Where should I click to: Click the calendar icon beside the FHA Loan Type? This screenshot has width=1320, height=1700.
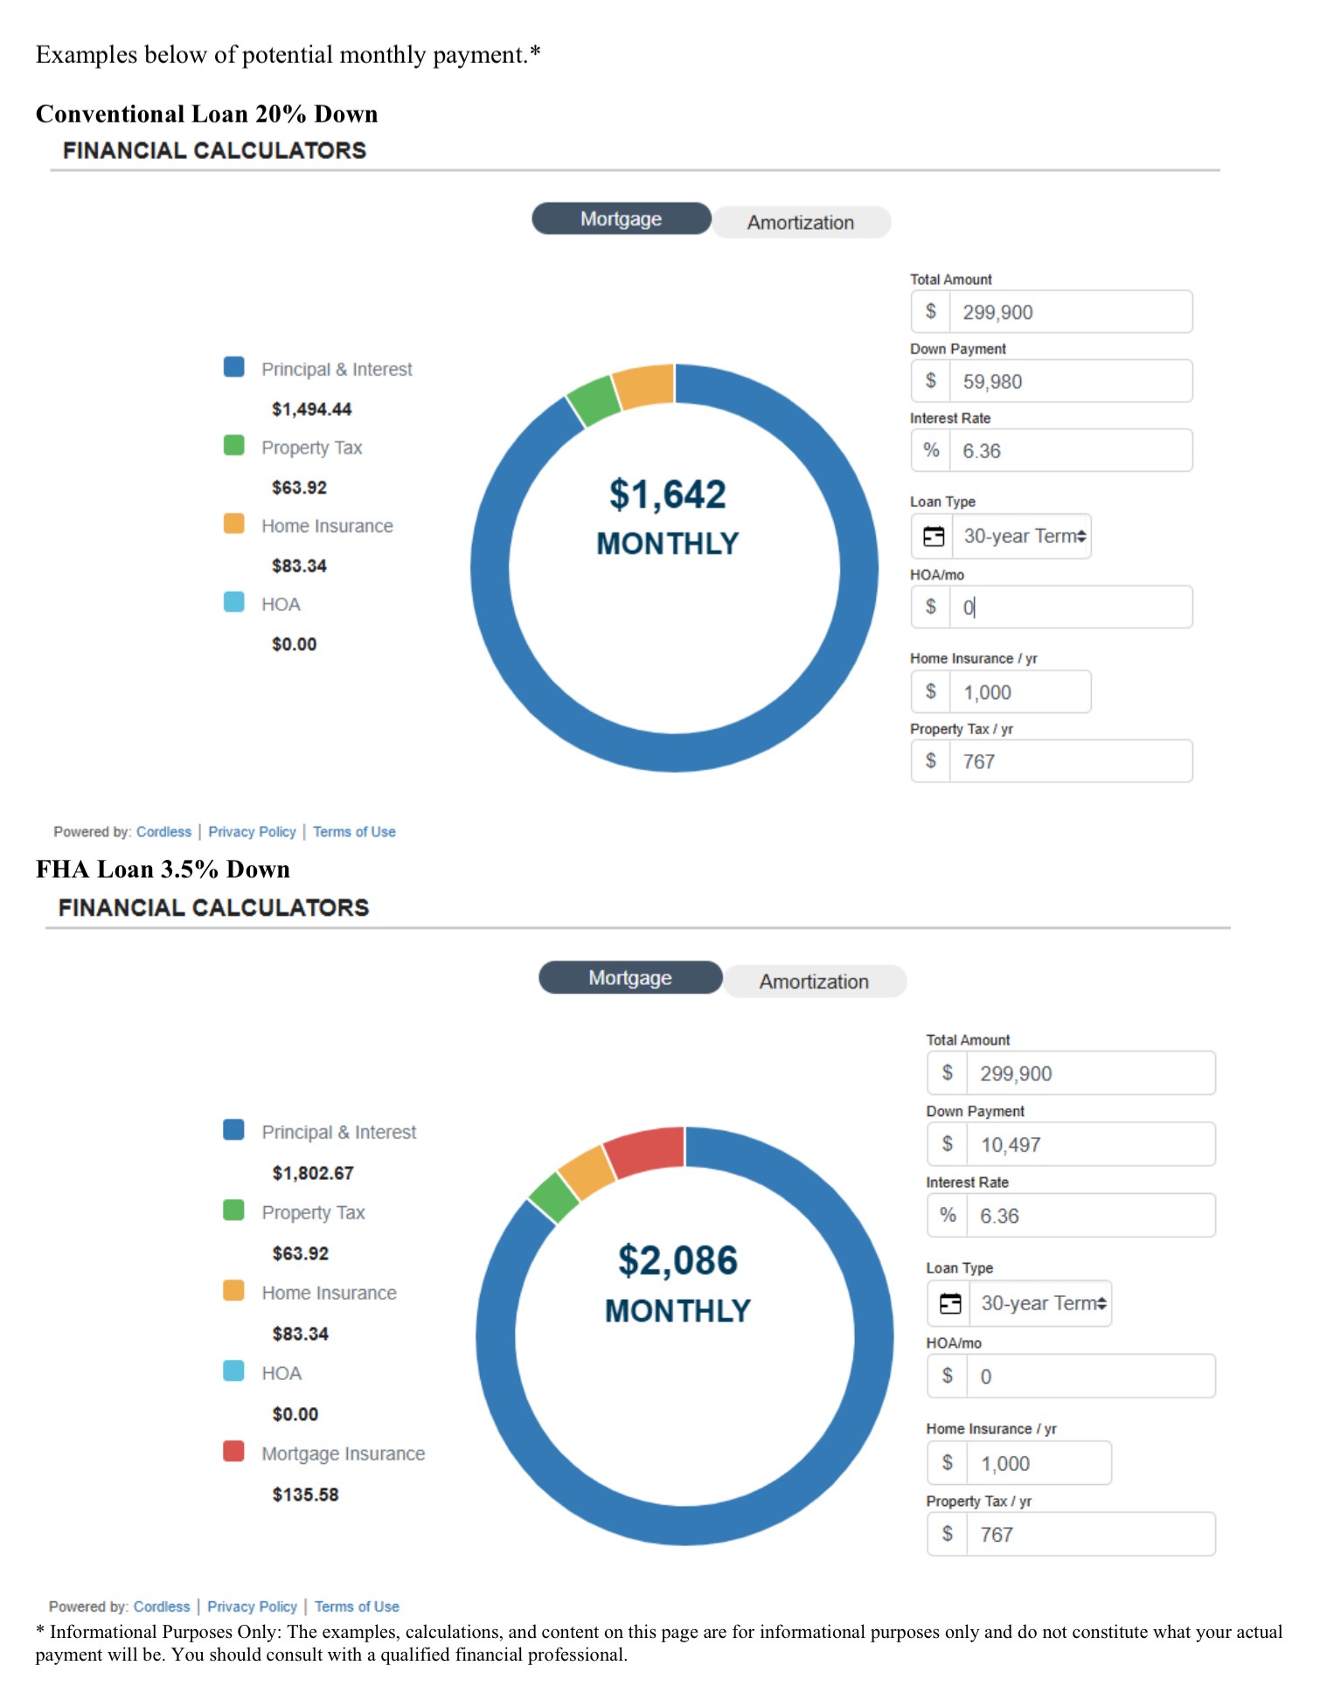[x=949, y=1304]
